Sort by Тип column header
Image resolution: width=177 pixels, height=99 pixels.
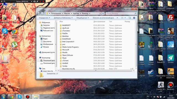pyautogui.click(x=111, y=21)
